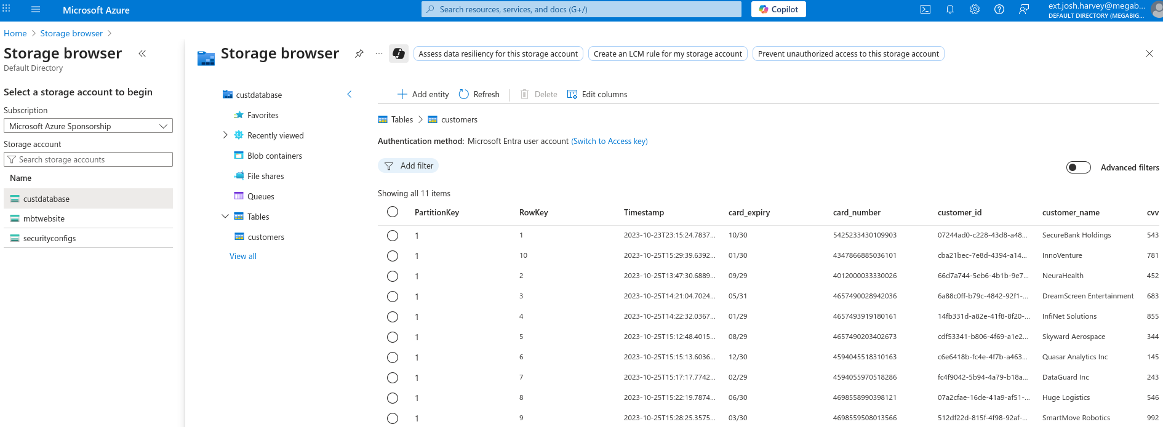Select the InfiNet Solutions row
The height and width of the screenshot is (427, 1163).
coord(393,317)
